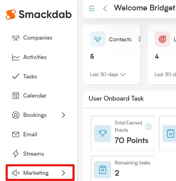Go back using the left chevron arrow

105,8
